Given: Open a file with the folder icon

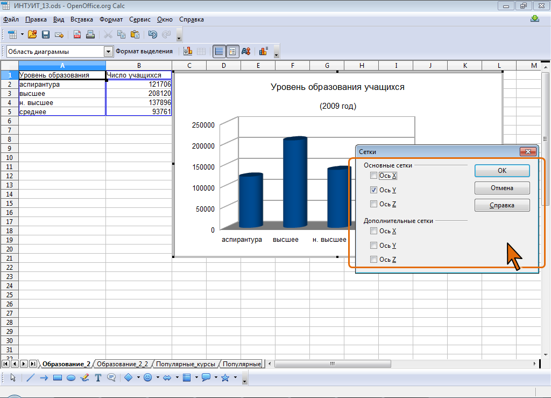Looking at the screenshot, I should tap(32, 34).
